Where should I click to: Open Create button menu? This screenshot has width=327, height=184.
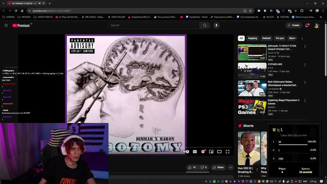click(293, 25)
